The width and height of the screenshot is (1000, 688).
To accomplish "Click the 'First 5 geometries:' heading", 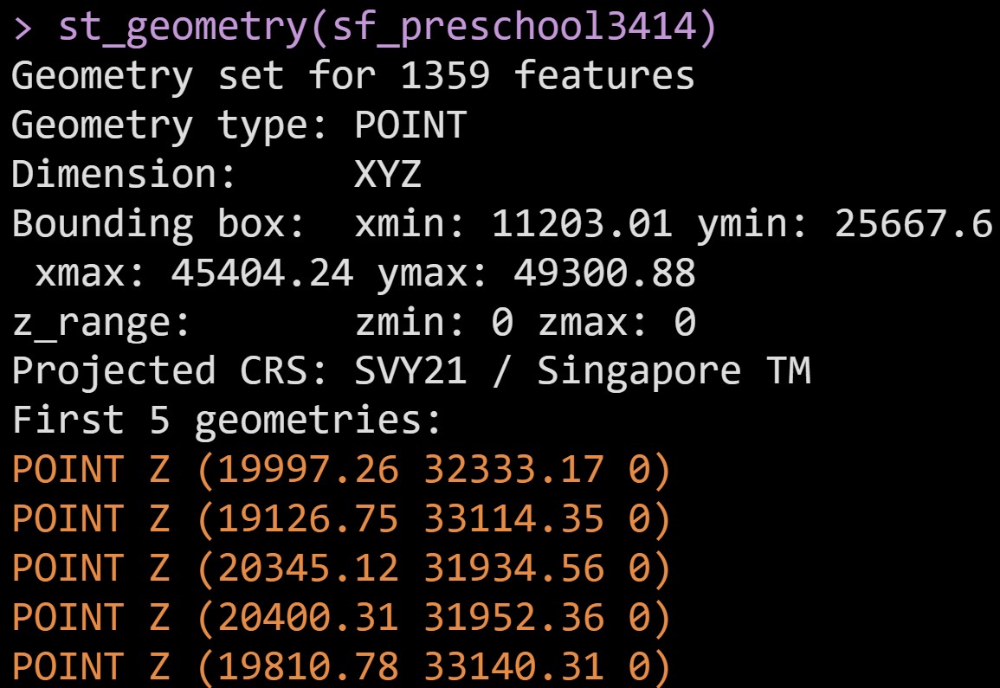I will click(x=227, y=421).
